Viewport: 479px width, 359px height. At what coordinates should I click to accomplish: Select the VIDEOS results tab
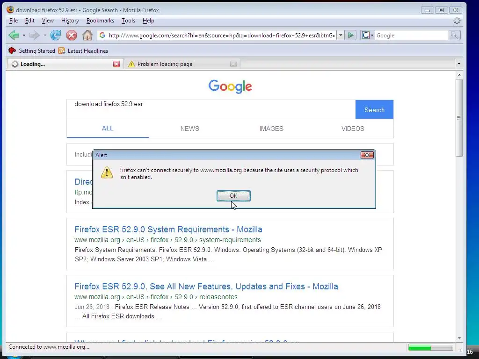353,129
